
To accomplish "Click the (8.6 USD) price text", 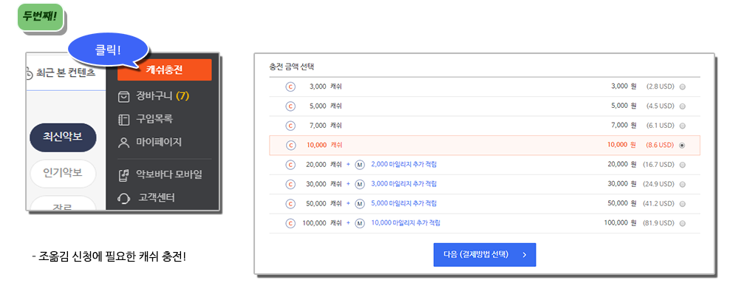I will click(x=659, y=145).
